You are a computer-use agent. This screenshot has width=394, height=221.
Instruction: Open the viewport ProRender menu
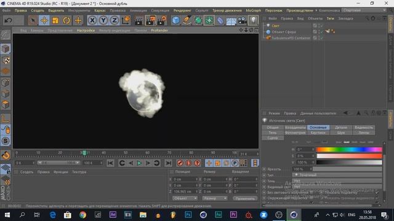coord(159,30)
